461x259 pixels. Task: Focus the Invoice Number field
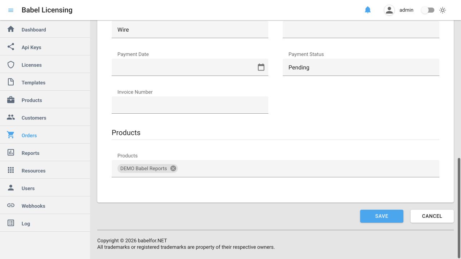[190, 105]
